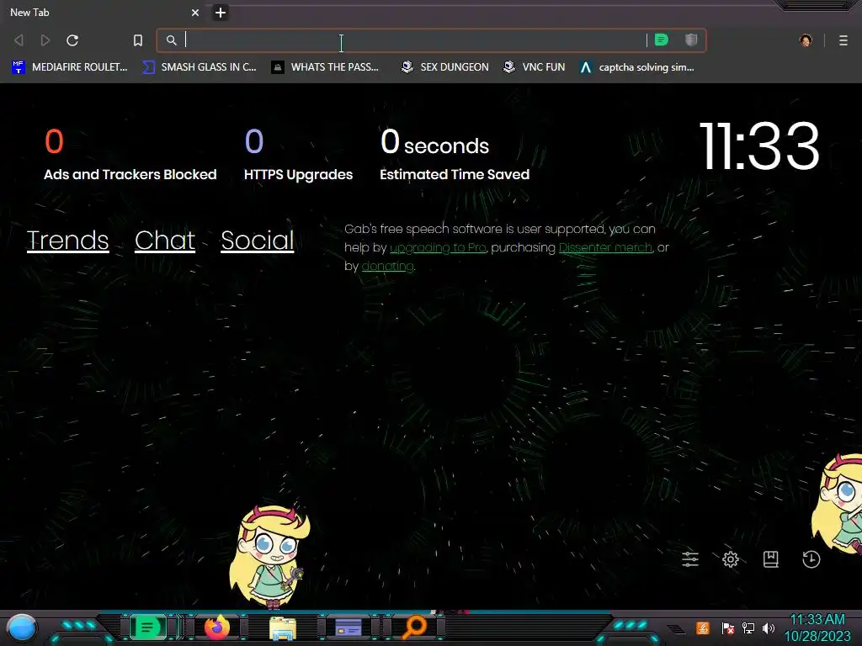Click the orange Java tray icon
Viewport: 862px width, 646px height.
[703, 627]
